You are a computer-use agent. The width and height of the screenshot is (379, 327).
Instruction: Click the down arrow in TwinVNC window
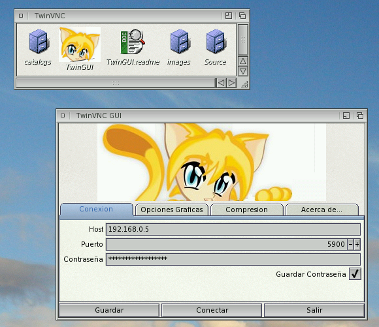tap(243, 71)
